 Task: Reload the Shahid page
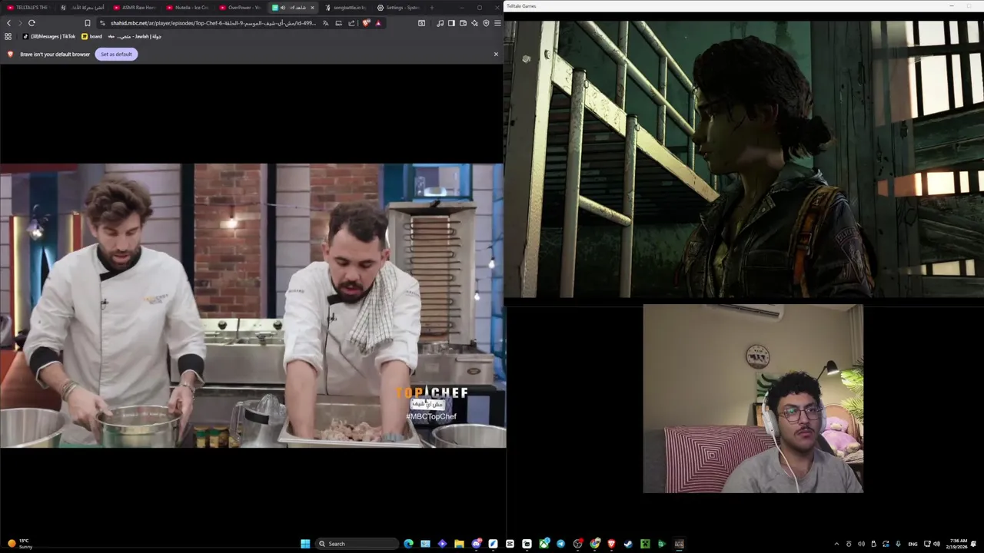[x=32, y=23]
